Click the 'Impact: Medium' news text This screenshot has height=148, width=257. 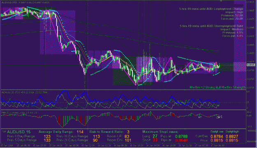coord(232,29)
